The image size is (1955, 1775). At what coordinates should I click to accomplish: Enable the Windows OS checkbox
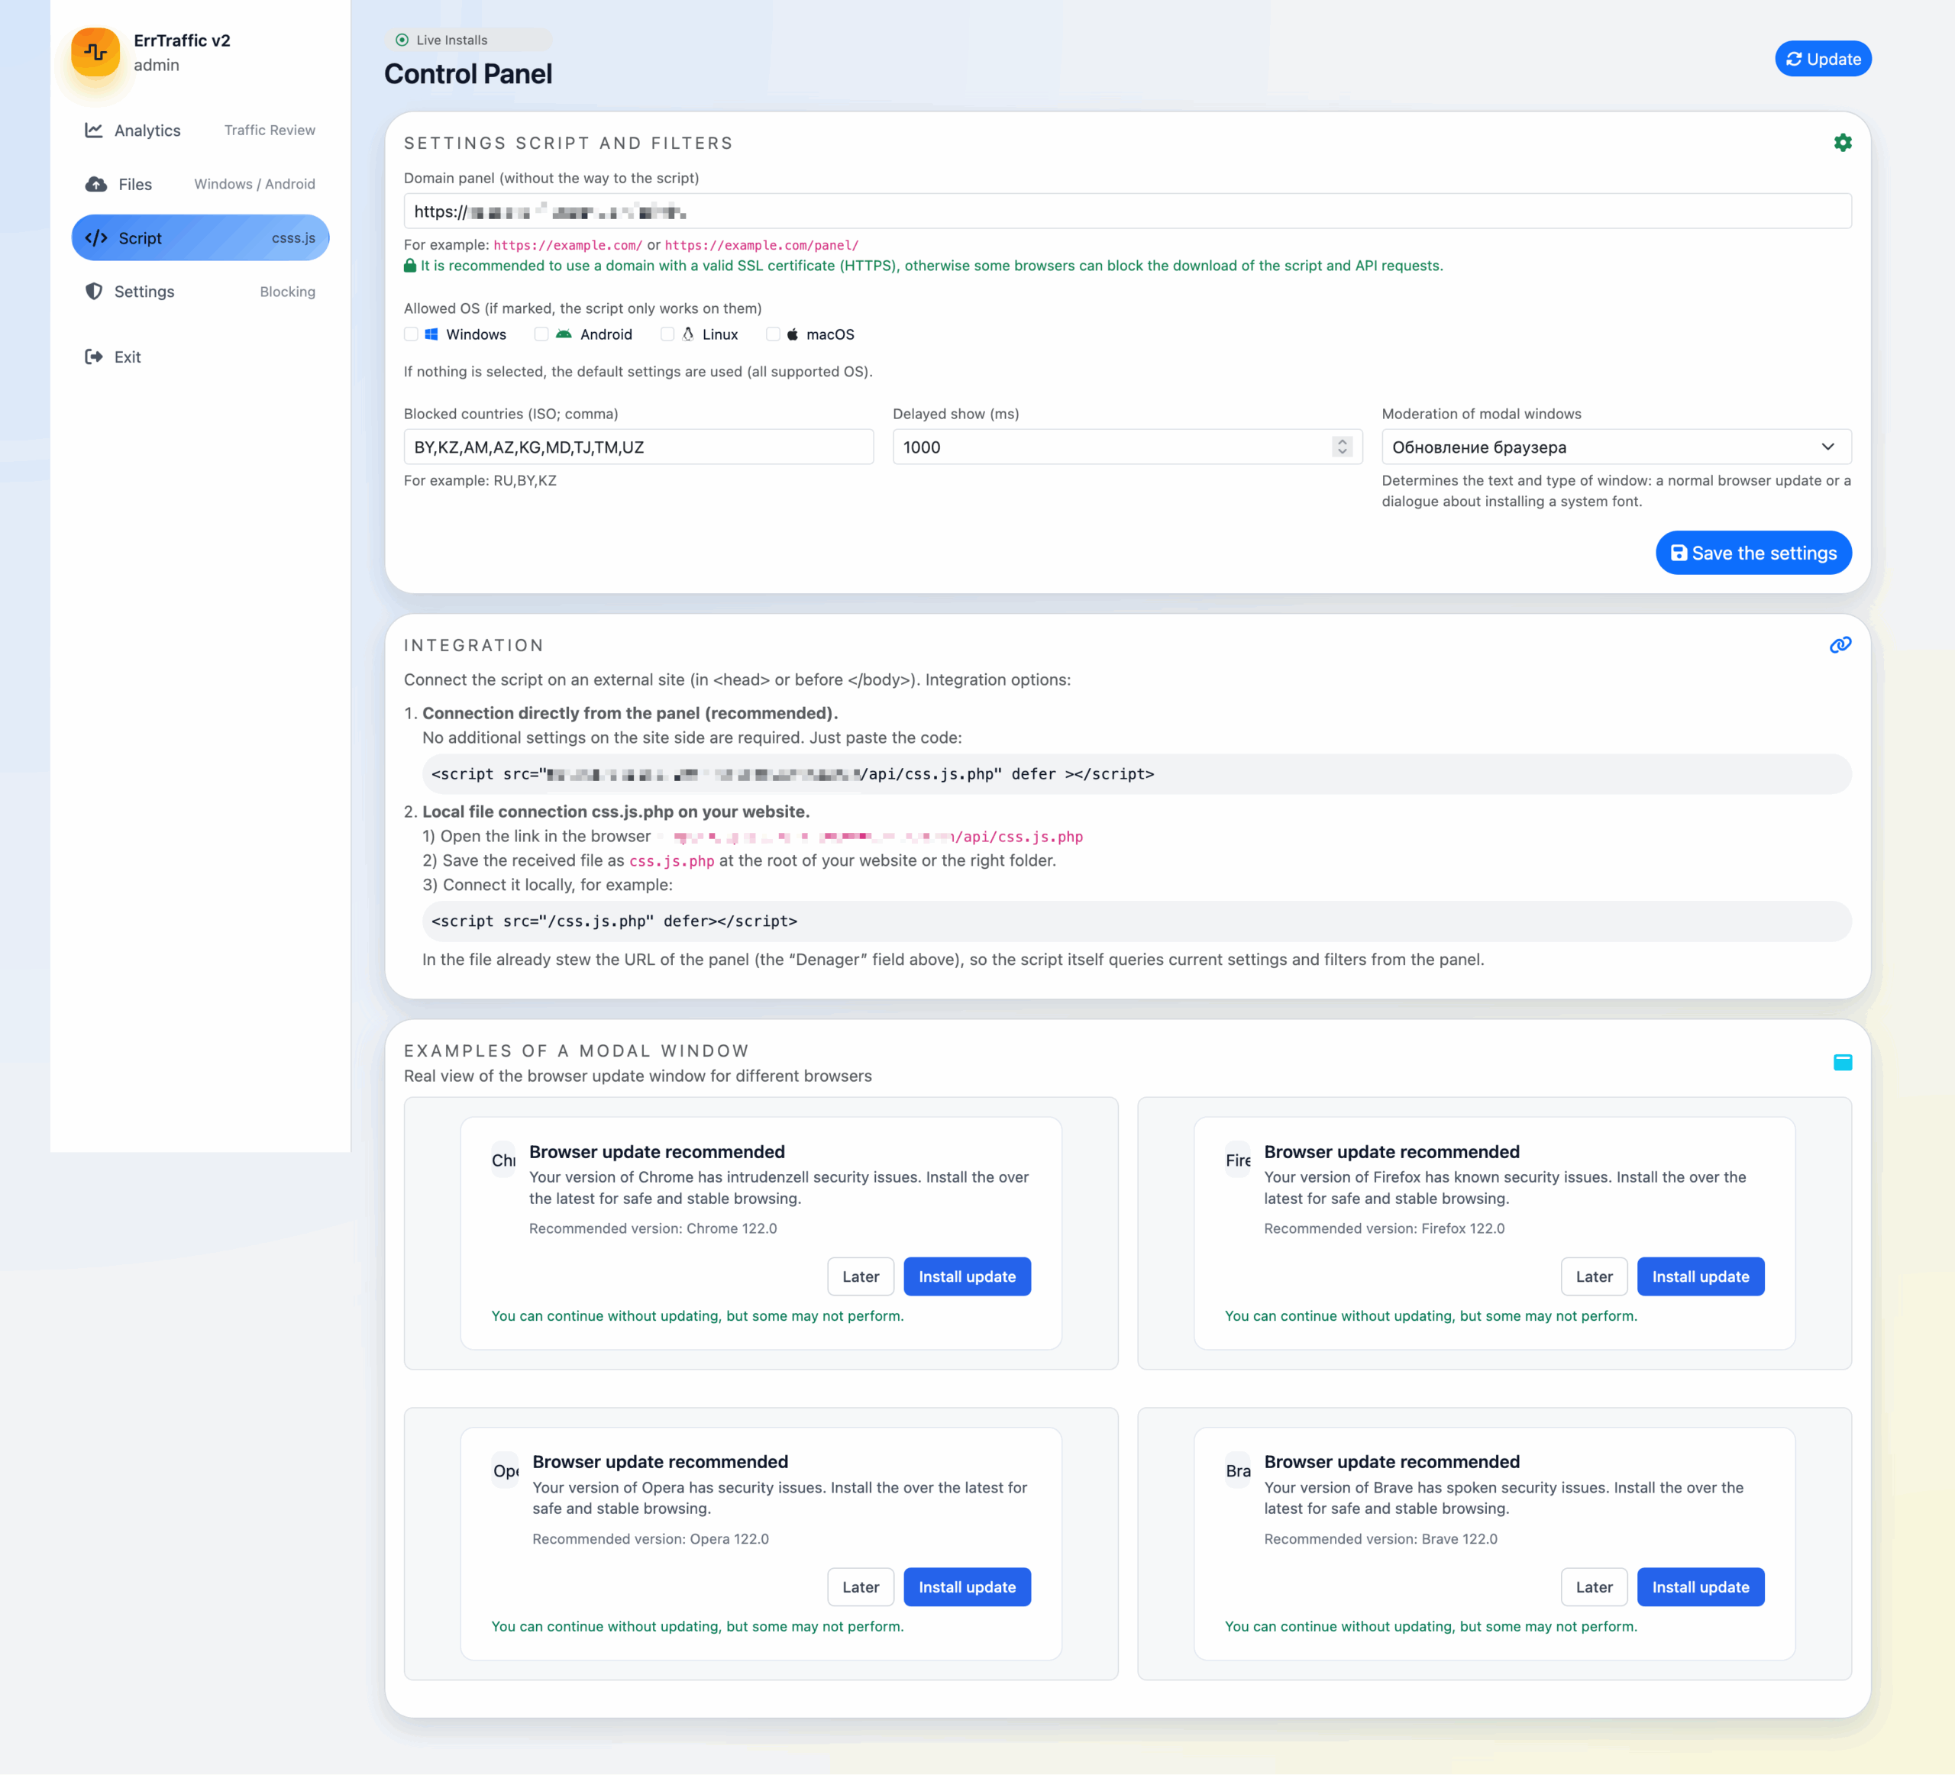pyautogui.click(x=411, y=334)
